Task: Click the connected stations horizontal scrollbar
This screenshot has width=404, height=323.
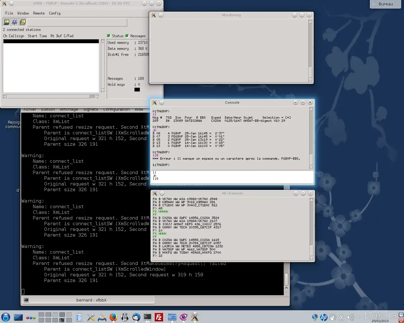Action: coord(51,97)
